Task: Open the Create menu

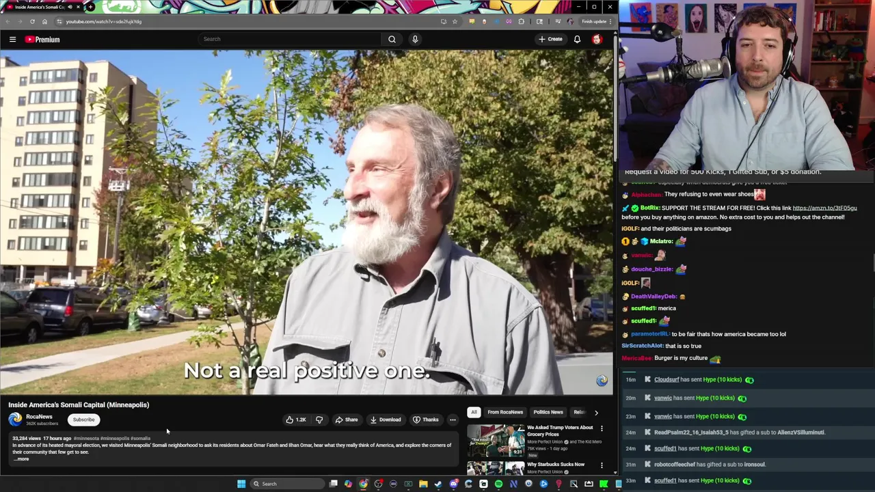Action: tap(550, 39)
